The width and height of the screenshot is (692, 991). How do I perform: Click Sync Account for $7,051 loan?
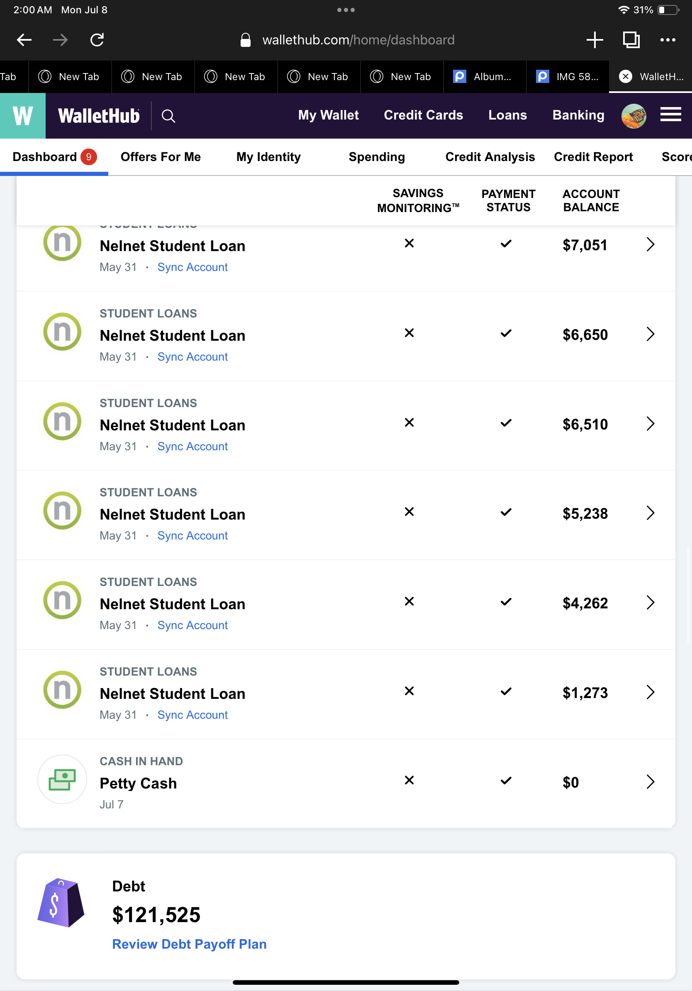pyautogui.click(x=192, y=267)
